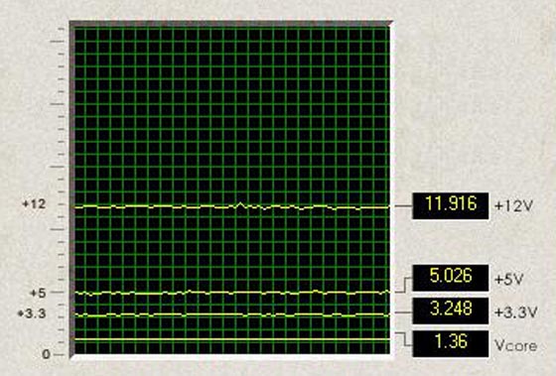This screenshot has width=556, height=376.
Task: Click the +12 axis label on the left scale
Action: 34,204
